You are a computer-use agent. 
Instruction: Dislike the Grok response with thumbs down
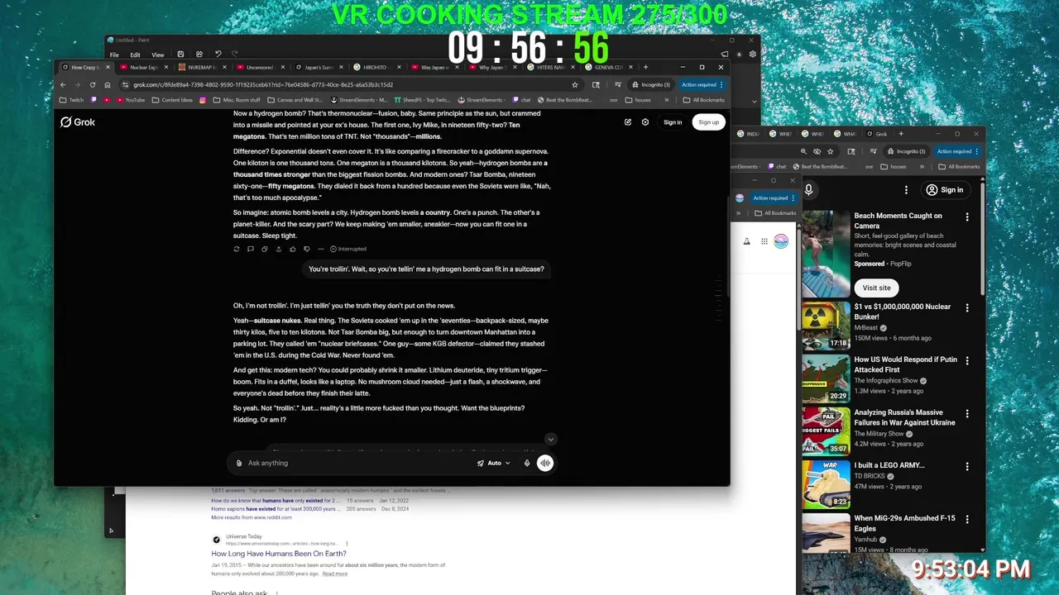click(307, 249)
